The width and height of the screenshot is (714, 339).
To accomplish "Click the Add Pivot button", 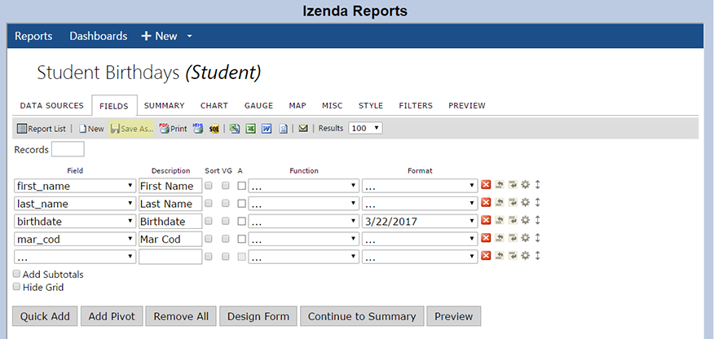I will tap(112, 316).
